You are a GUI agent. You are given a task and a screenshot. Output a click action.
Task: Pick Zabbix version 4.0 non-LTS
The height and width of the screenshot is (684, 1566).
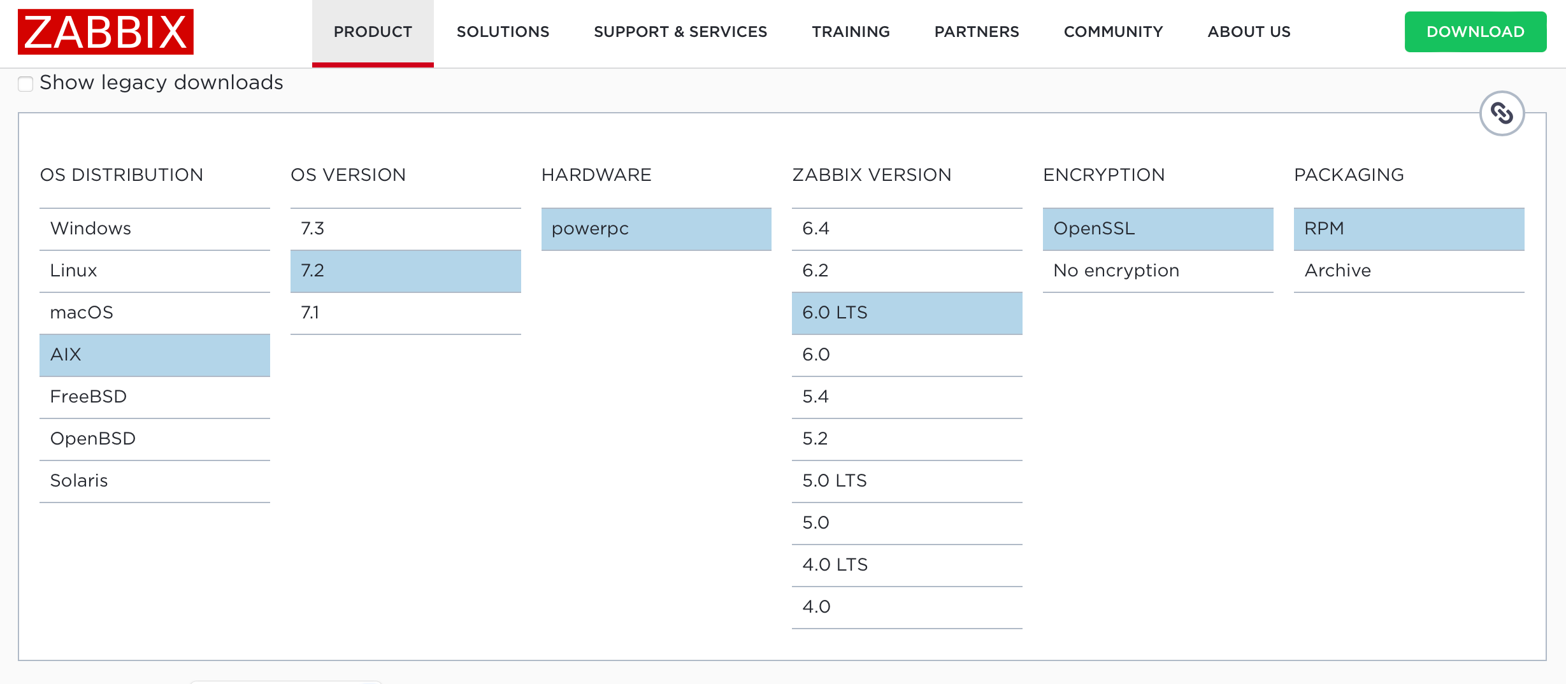(x=907, y=608)
